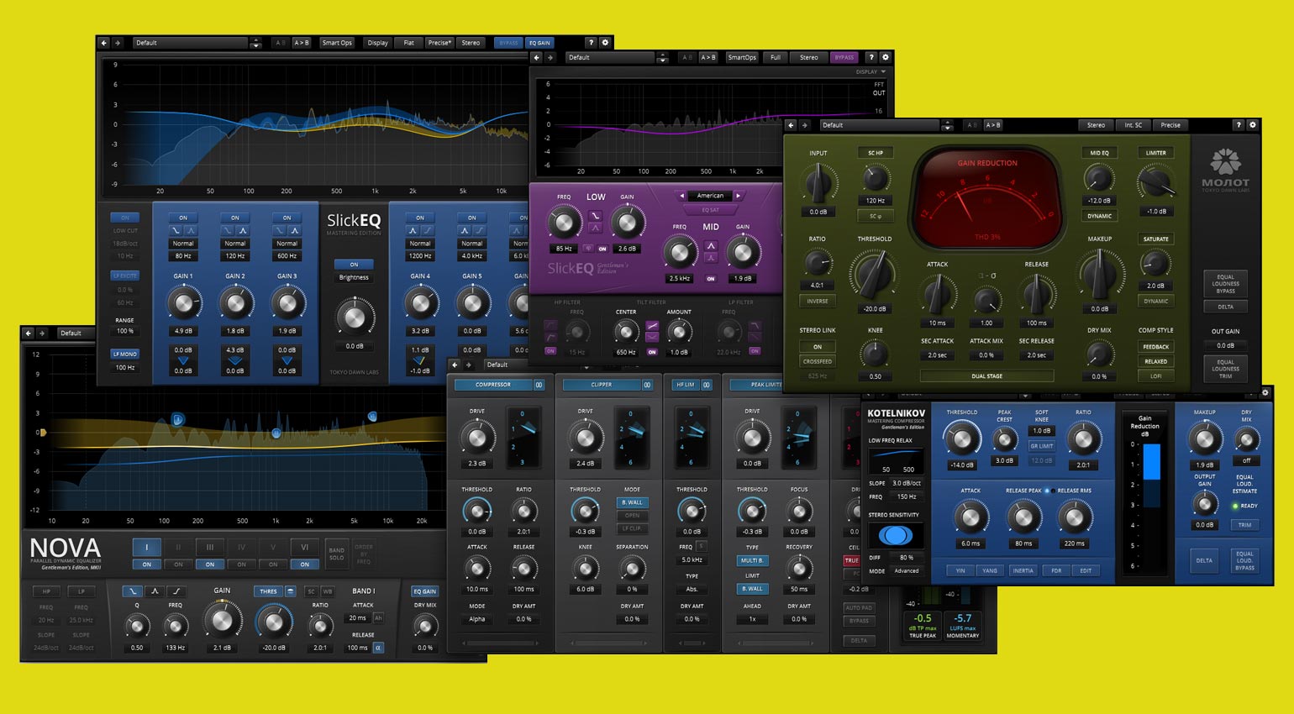
Task: Open settings gear in SlickEQ Mastering Edition window
Action: [x=605, y=42]
